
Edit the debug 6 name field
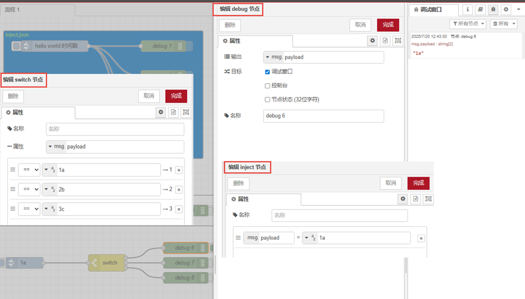323,116
